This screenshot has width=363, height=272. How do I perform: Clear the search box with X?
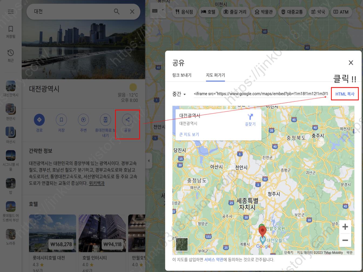[132, 12]
